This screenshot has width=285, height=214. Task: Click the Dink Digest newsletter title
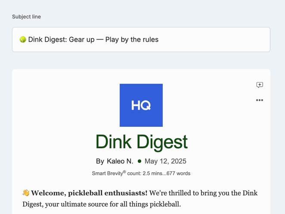click(141, 142)
